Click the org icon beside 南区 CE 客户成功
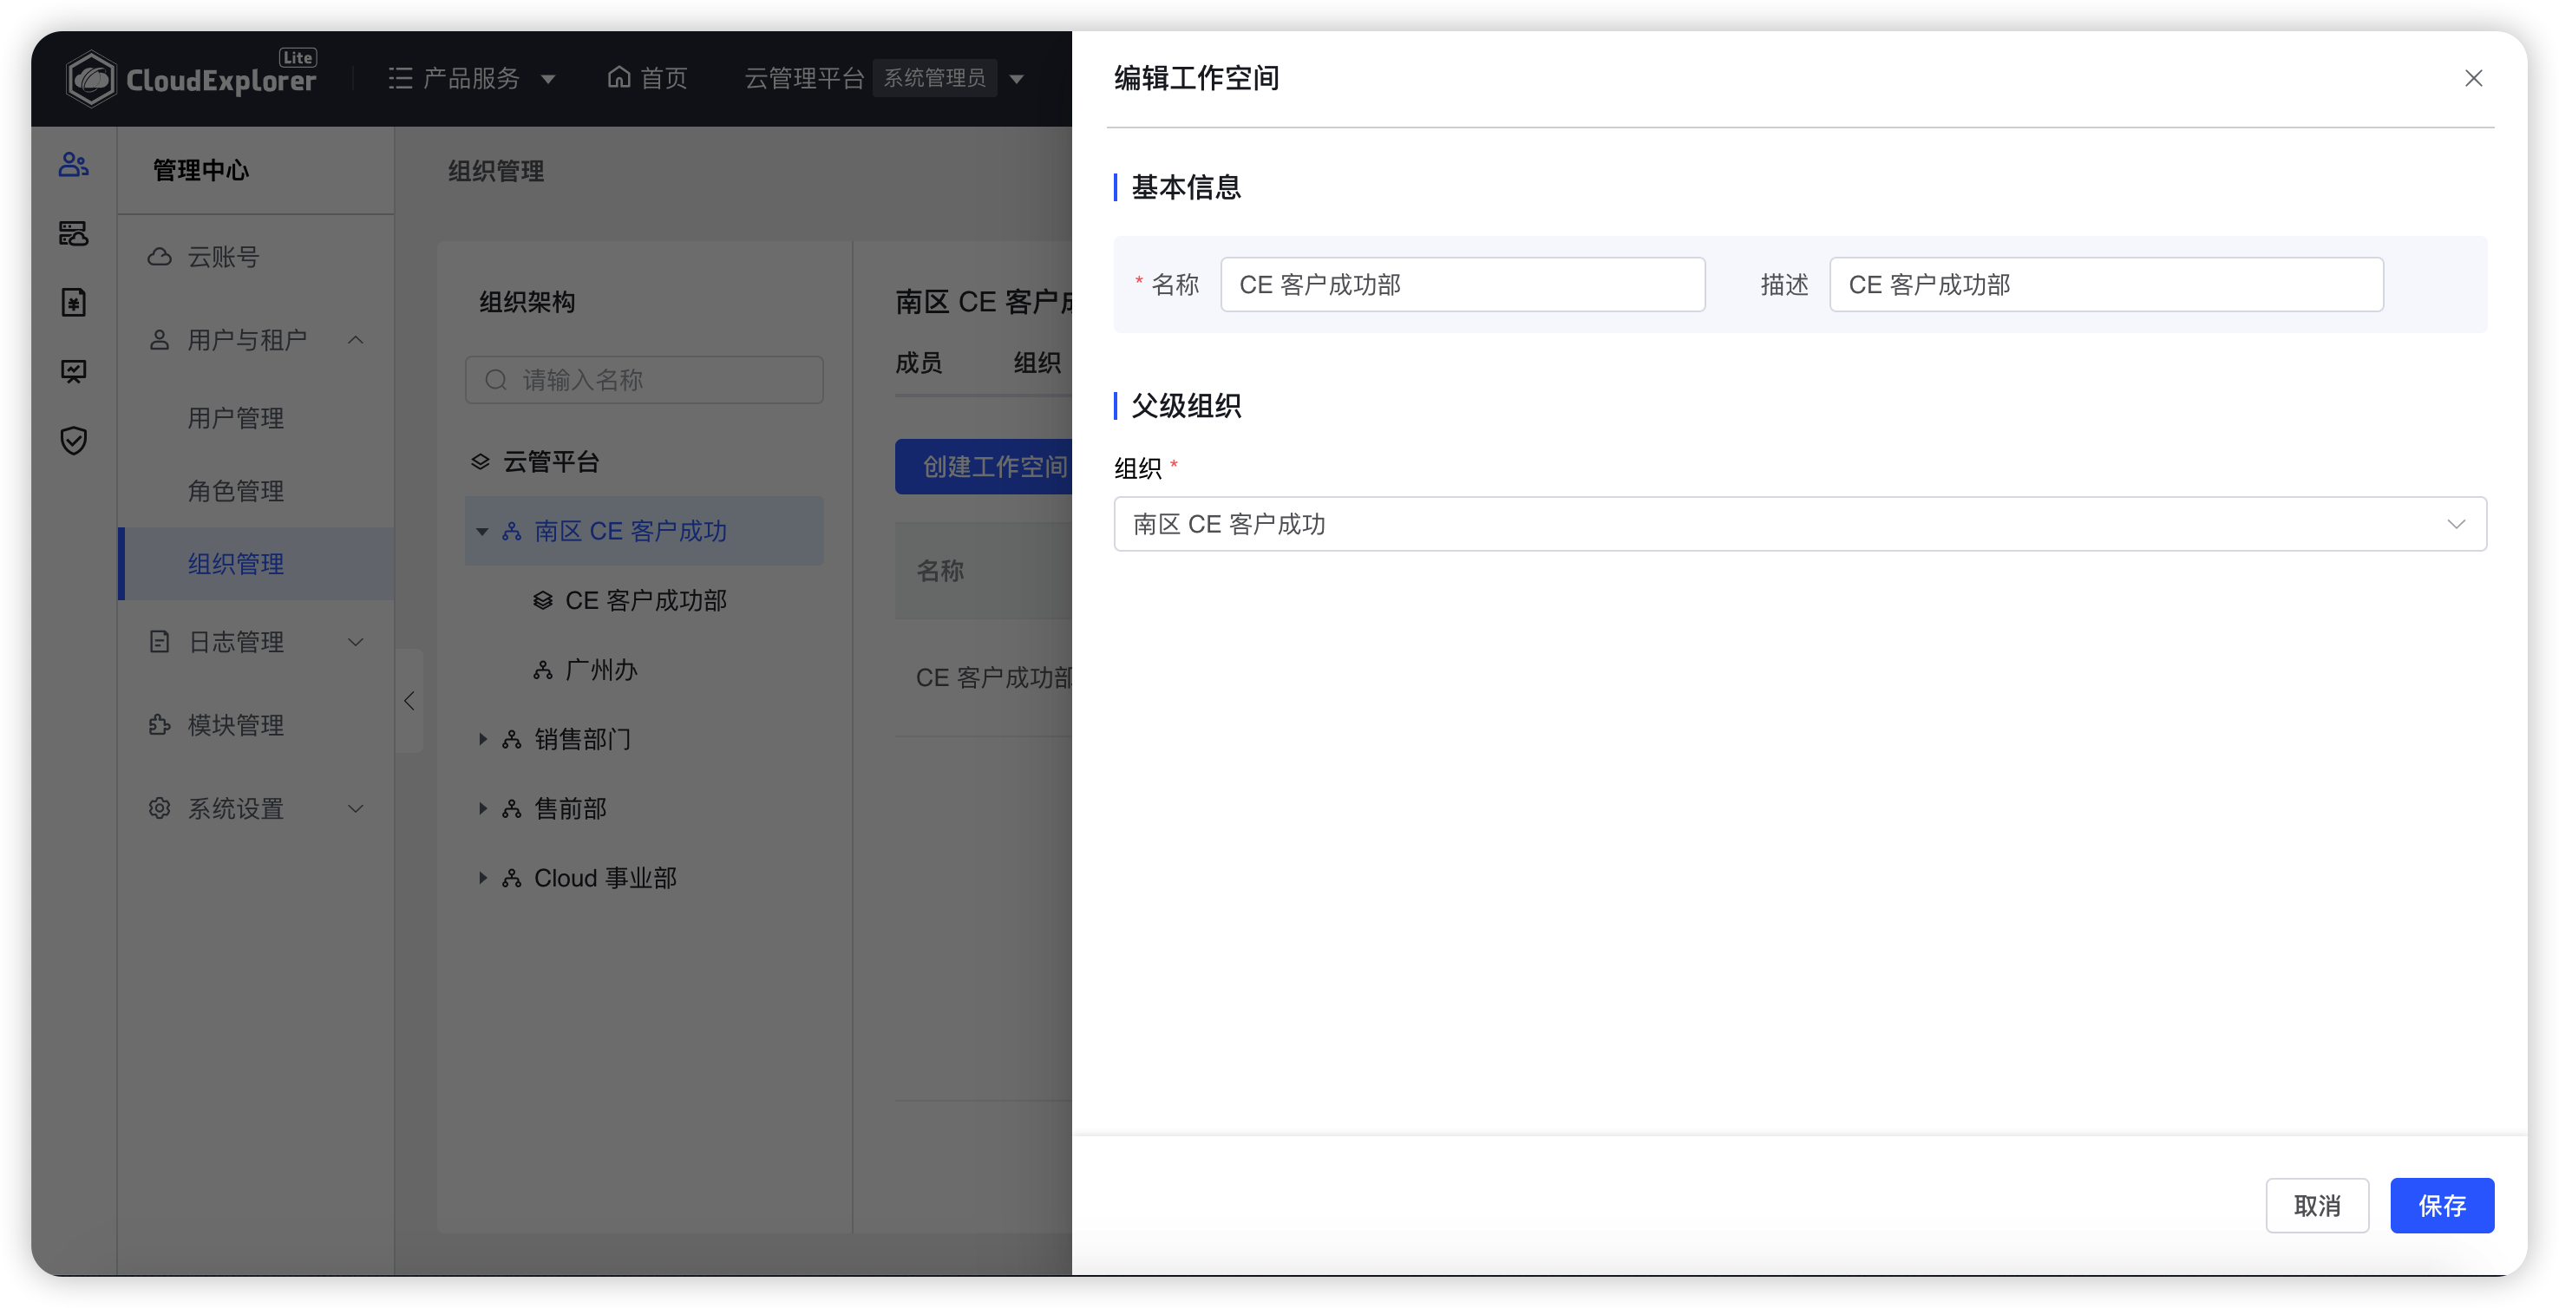The width and height of the screenshot is (2559, 1308). 512,532
